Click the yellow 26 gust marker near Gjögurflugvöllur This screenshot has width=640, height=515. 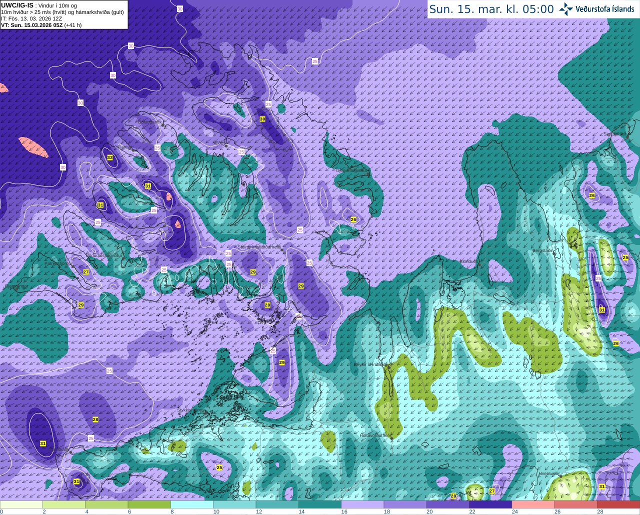click(x=353, y=219)
